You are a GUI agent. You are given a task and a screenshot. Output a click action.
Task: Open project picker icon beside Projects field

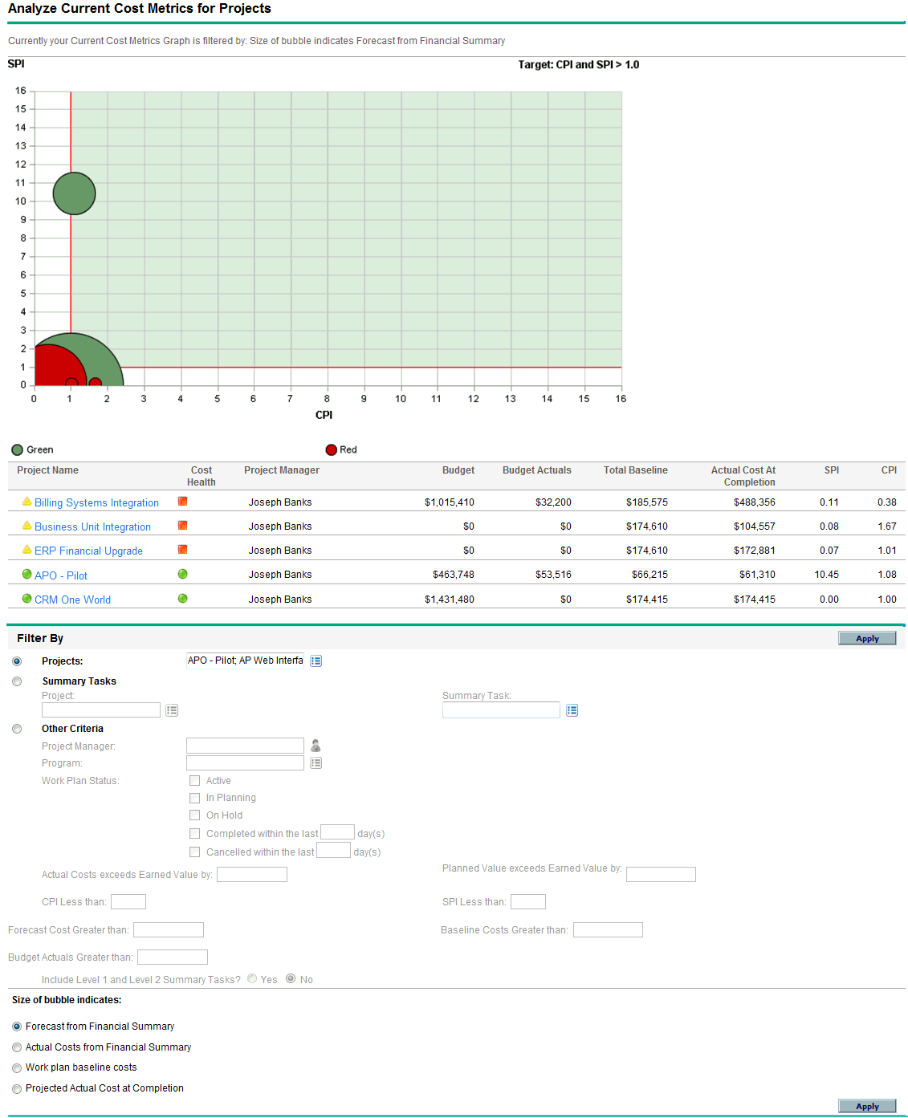pos(316,661)
